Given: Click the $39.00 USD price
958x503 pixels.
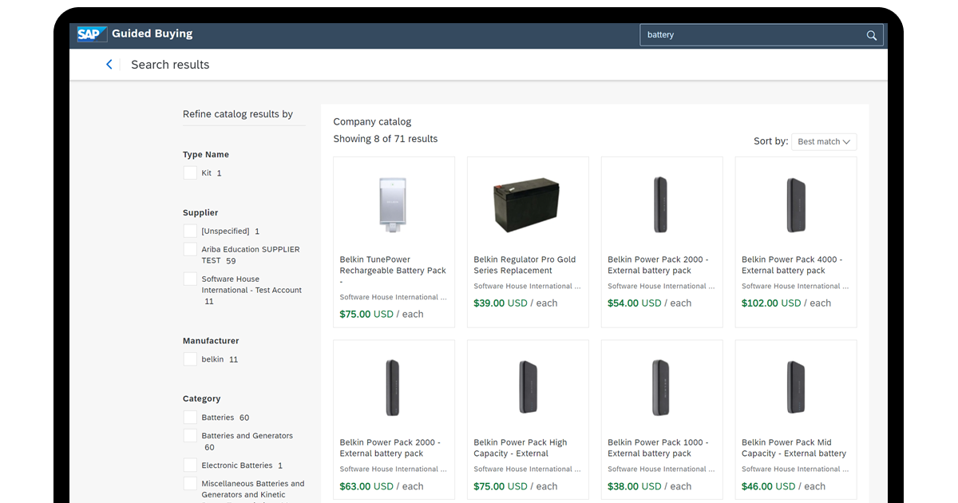Looking at the screenshot, I should pos(501,303).
